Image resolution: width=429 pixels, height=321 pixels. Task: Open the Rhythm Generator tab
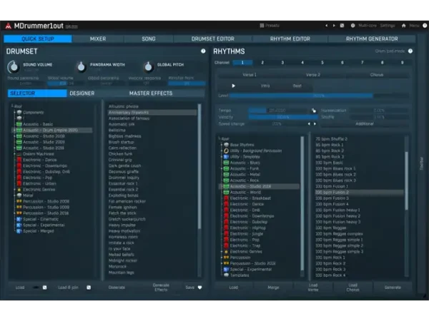372,39
